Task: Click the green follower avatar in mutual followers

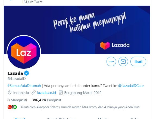Action: tap(15, 107)
